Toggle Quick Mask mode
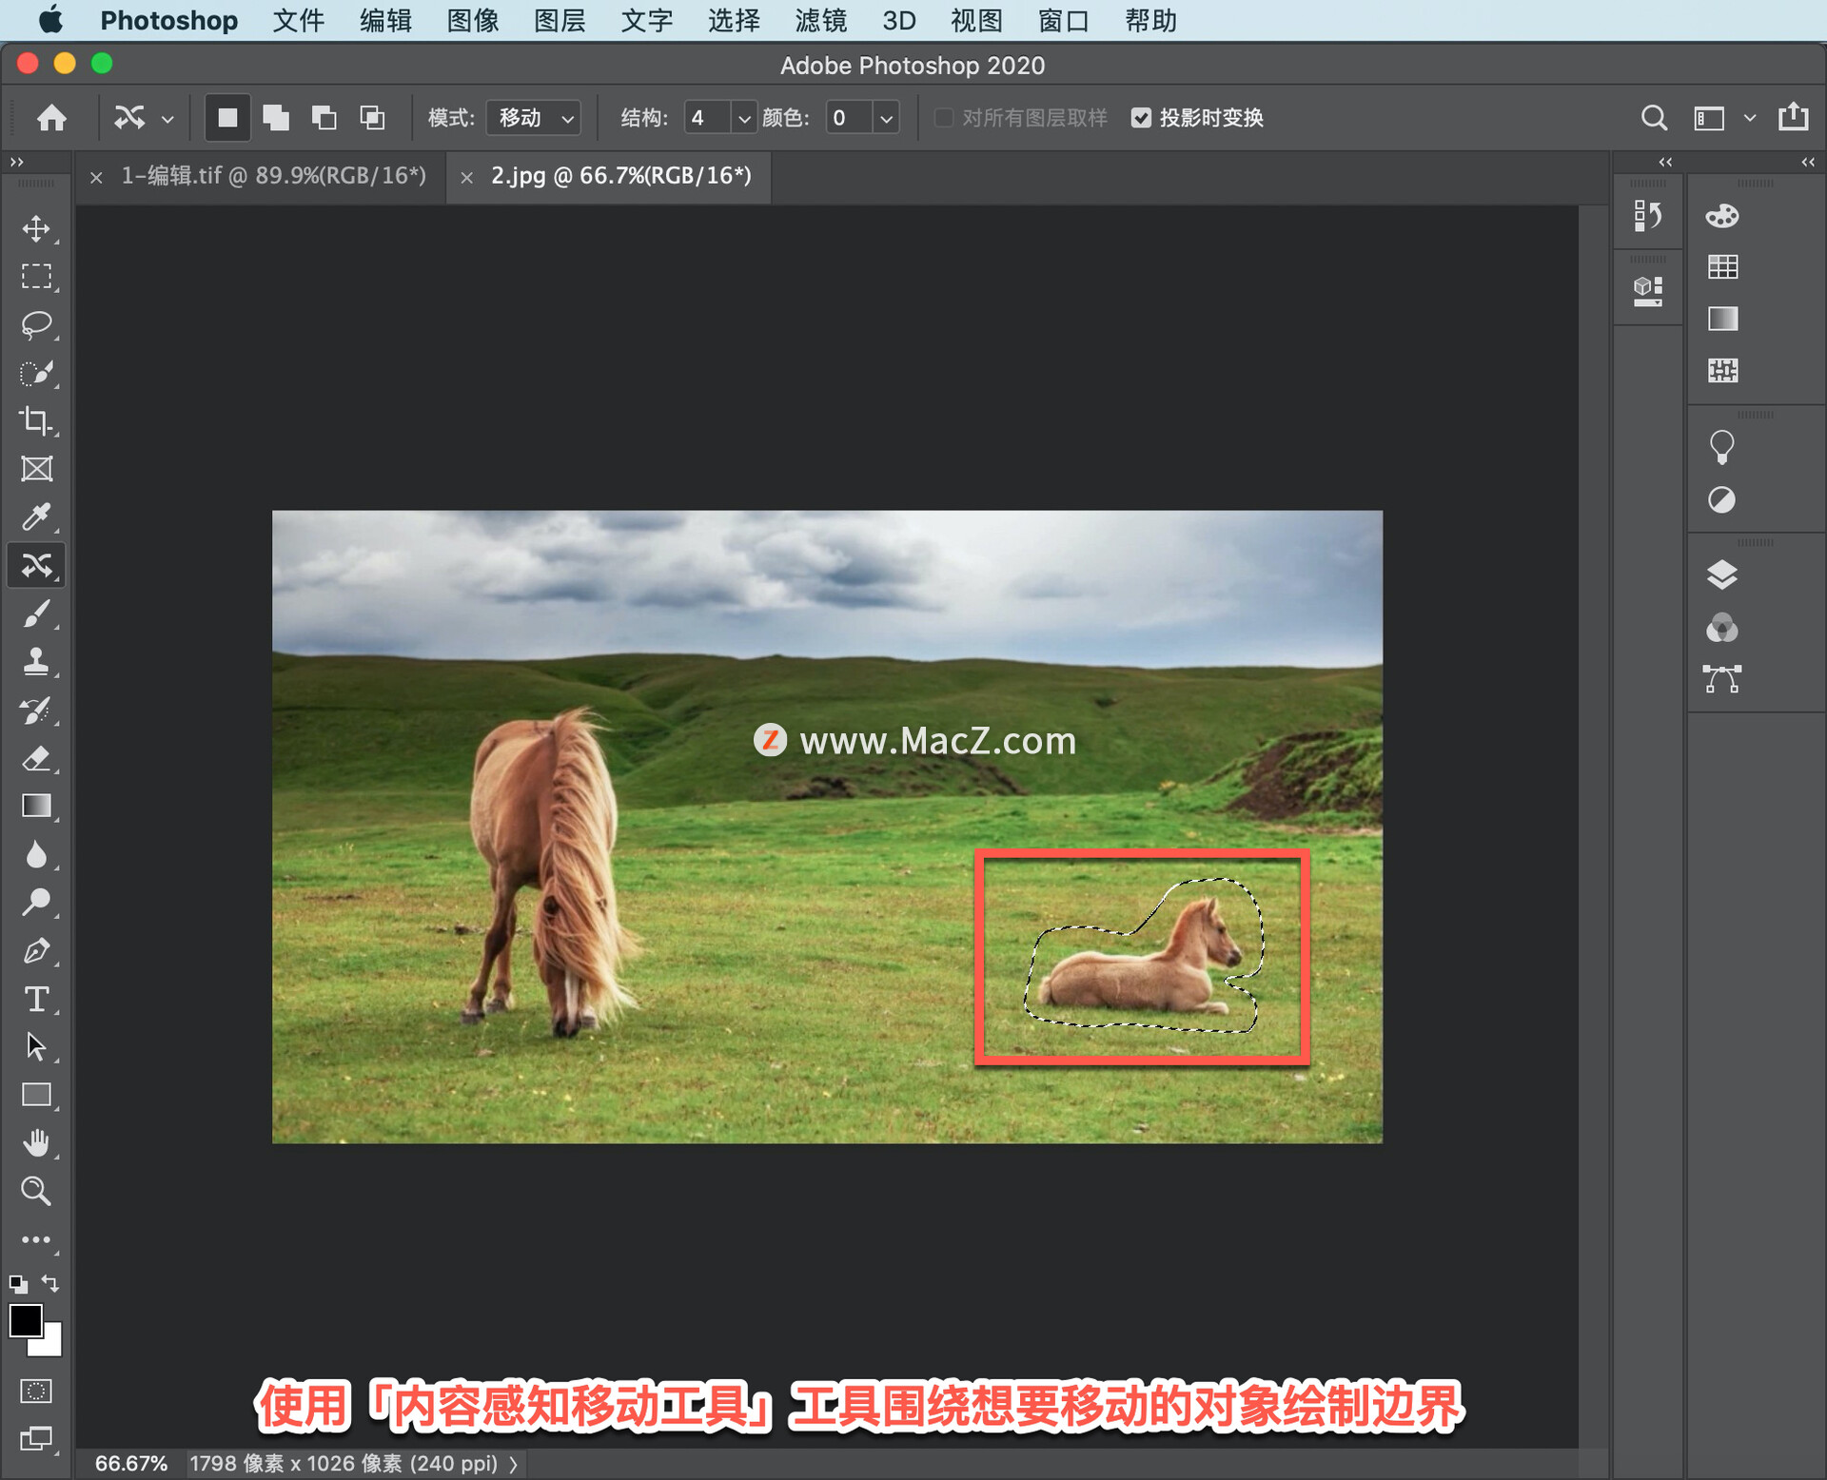Screen dimensions: 1827x1480 [37, 1391]
